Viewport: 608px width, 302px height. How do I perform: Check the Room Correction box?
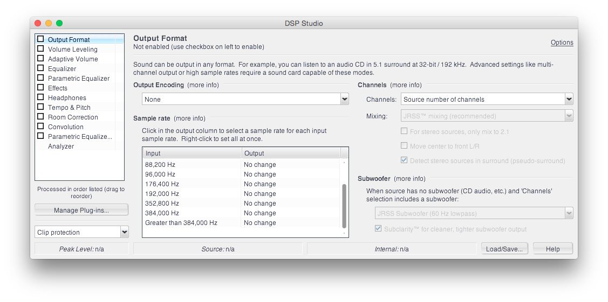pyautogui.click(x=40, y=116)
